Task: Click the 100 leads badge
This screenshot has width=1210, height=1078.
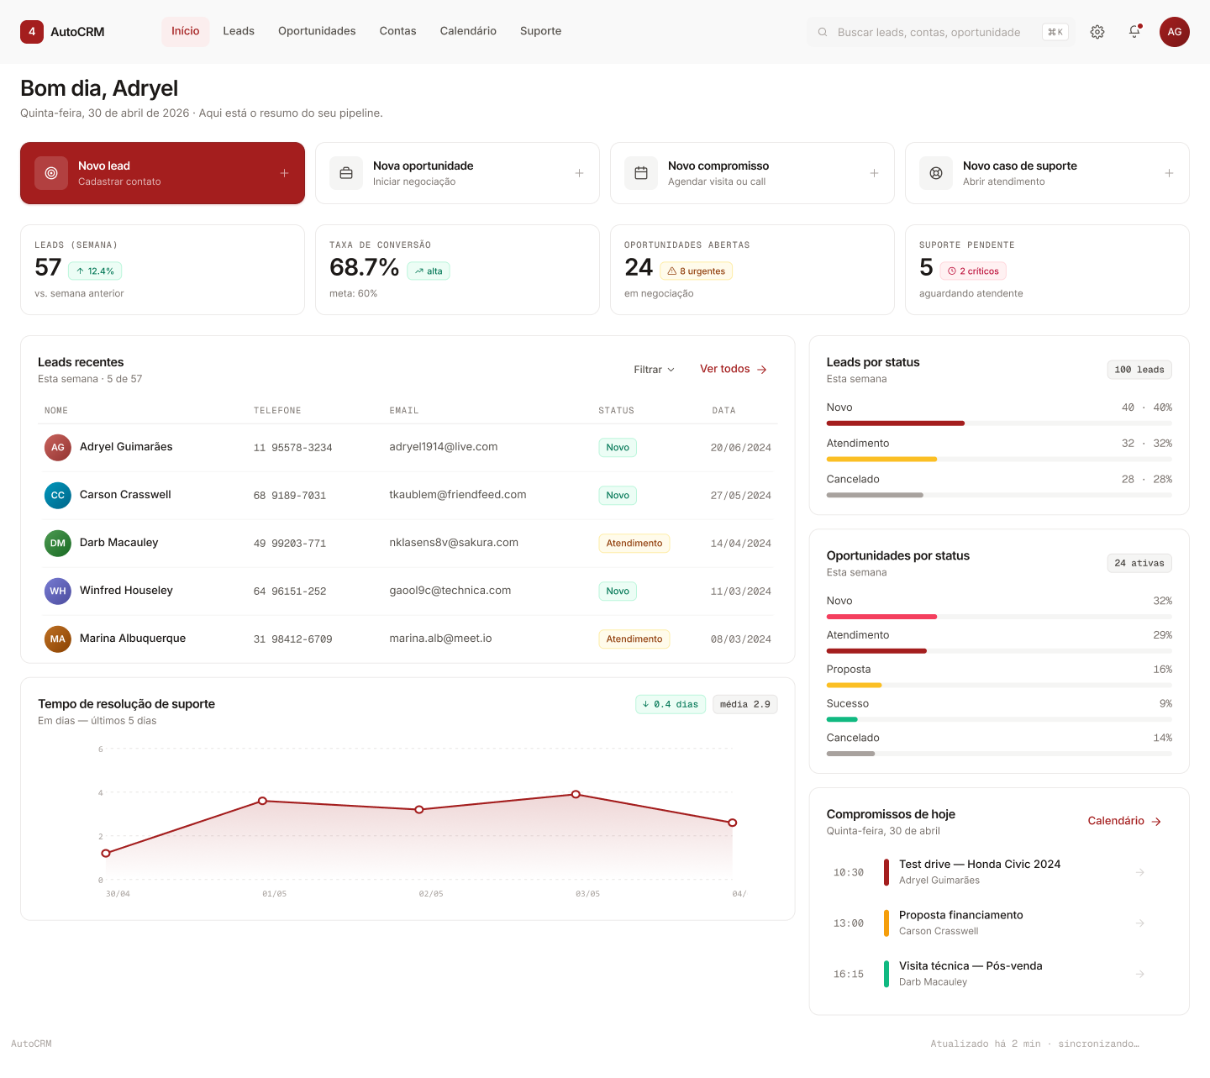Action: pyautogui.click(x=1139, y=370)
